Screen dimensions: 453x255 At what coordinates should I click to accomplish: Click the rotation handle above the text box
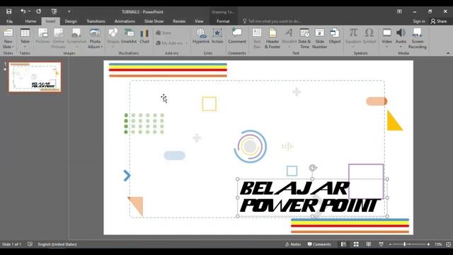[x=313, y=168]
